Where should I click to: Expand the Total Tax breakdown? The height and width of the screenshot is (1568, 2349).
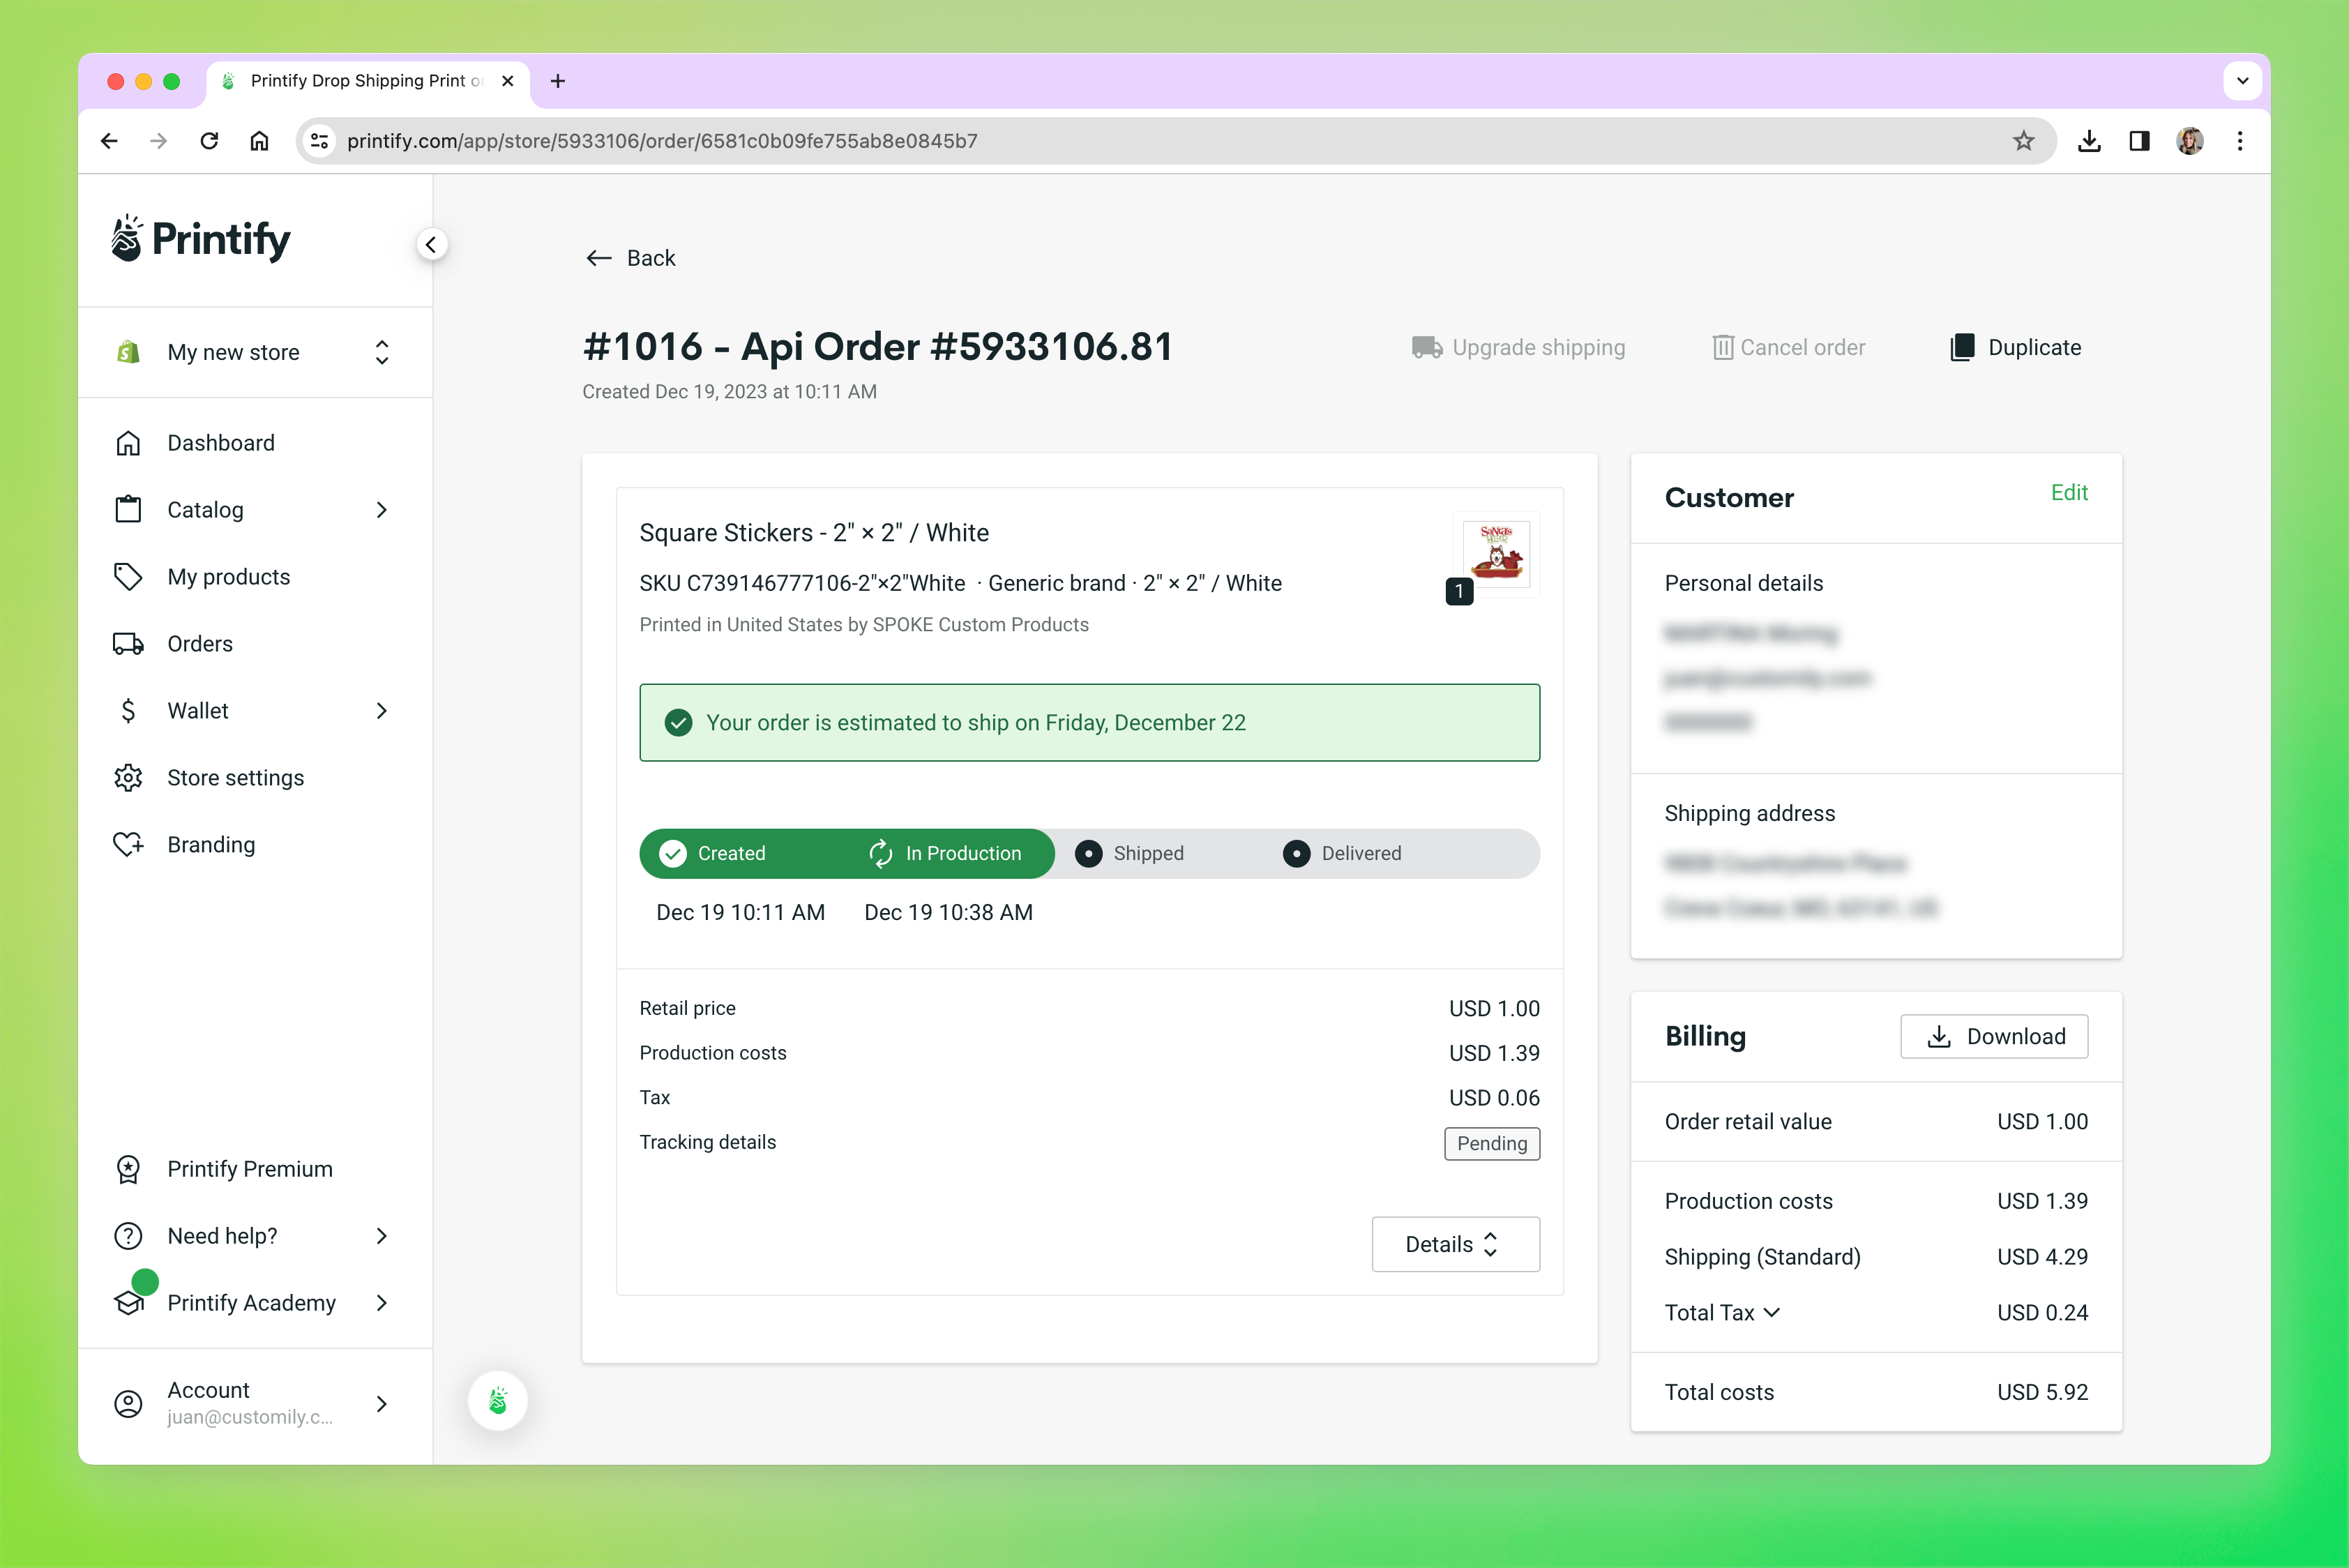(x=1722, y=1313)
